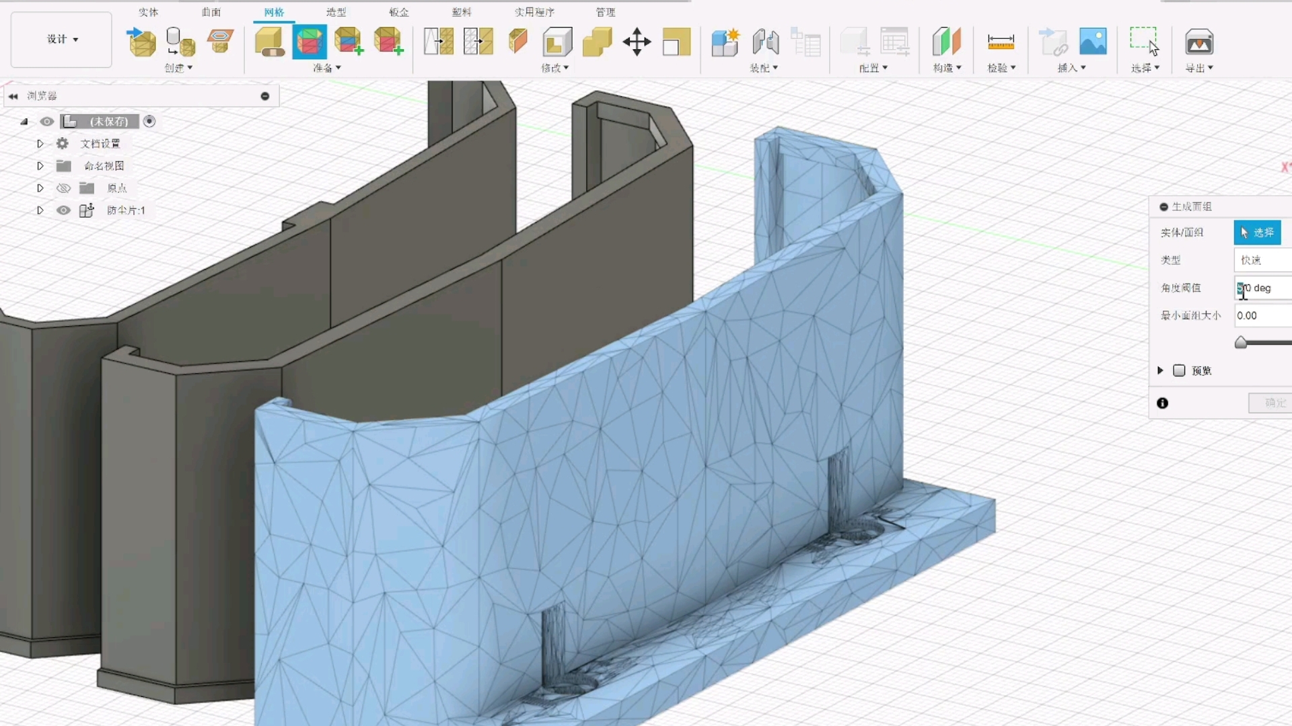Hide the 防尘片:1 mesh body
1292x726 pixels.
[63, 210]
